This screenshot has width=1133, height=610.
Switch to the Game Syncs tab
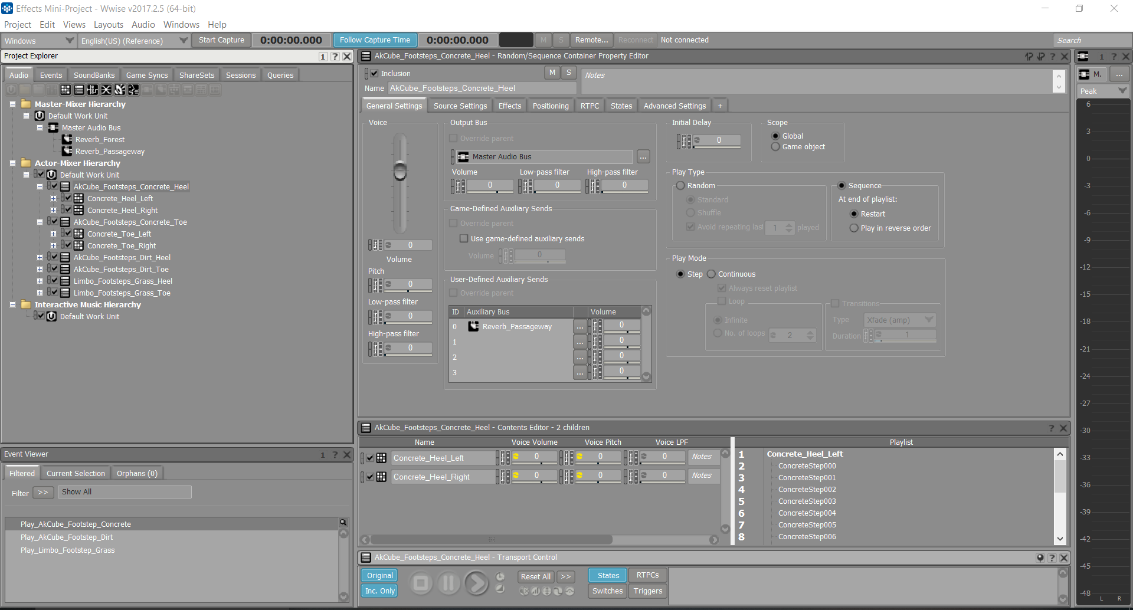tap(147, 75)
